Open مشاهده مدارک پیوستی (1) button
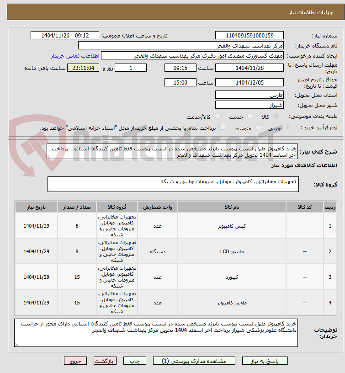345x373 pixels. pyautogui.click(x=194, y=361)
